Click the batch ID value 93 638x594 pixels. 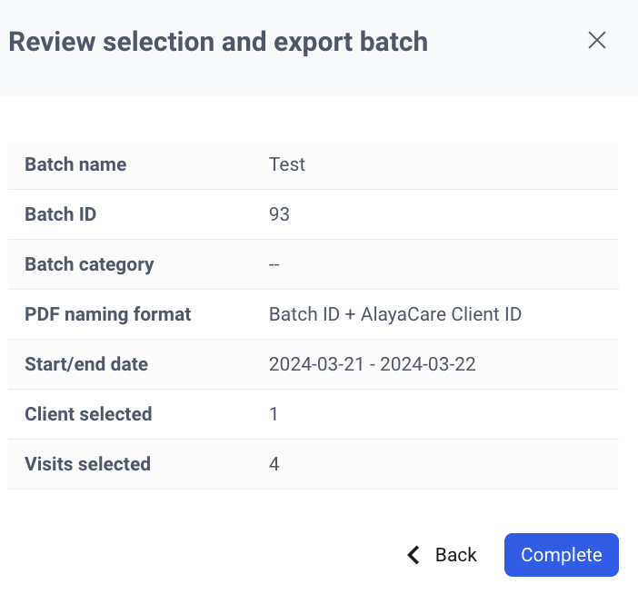[x=279, y=214]
